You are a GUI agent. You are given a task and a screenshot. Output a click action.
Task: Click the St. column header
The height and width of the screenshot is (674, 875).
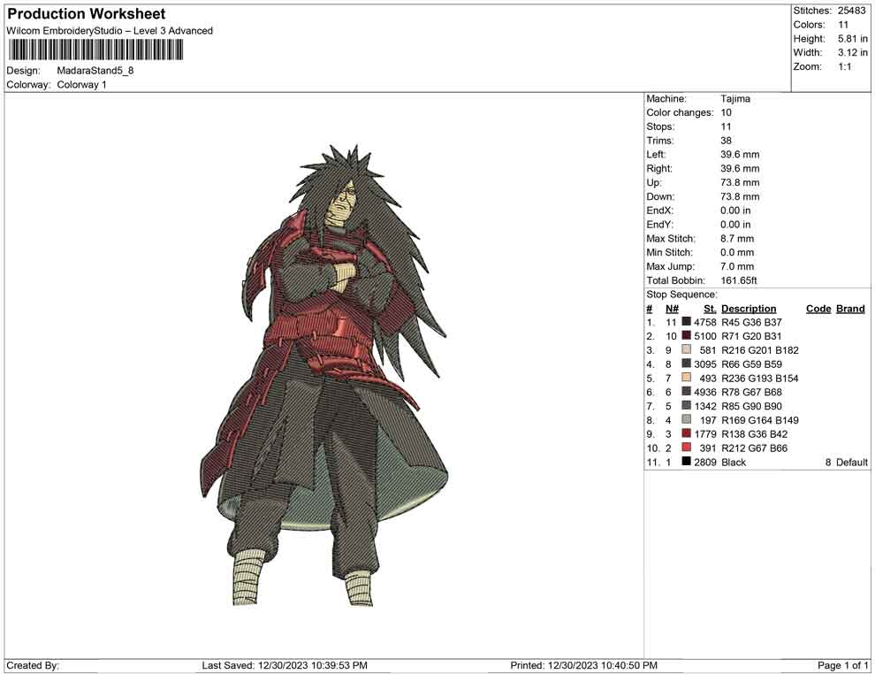709,309
